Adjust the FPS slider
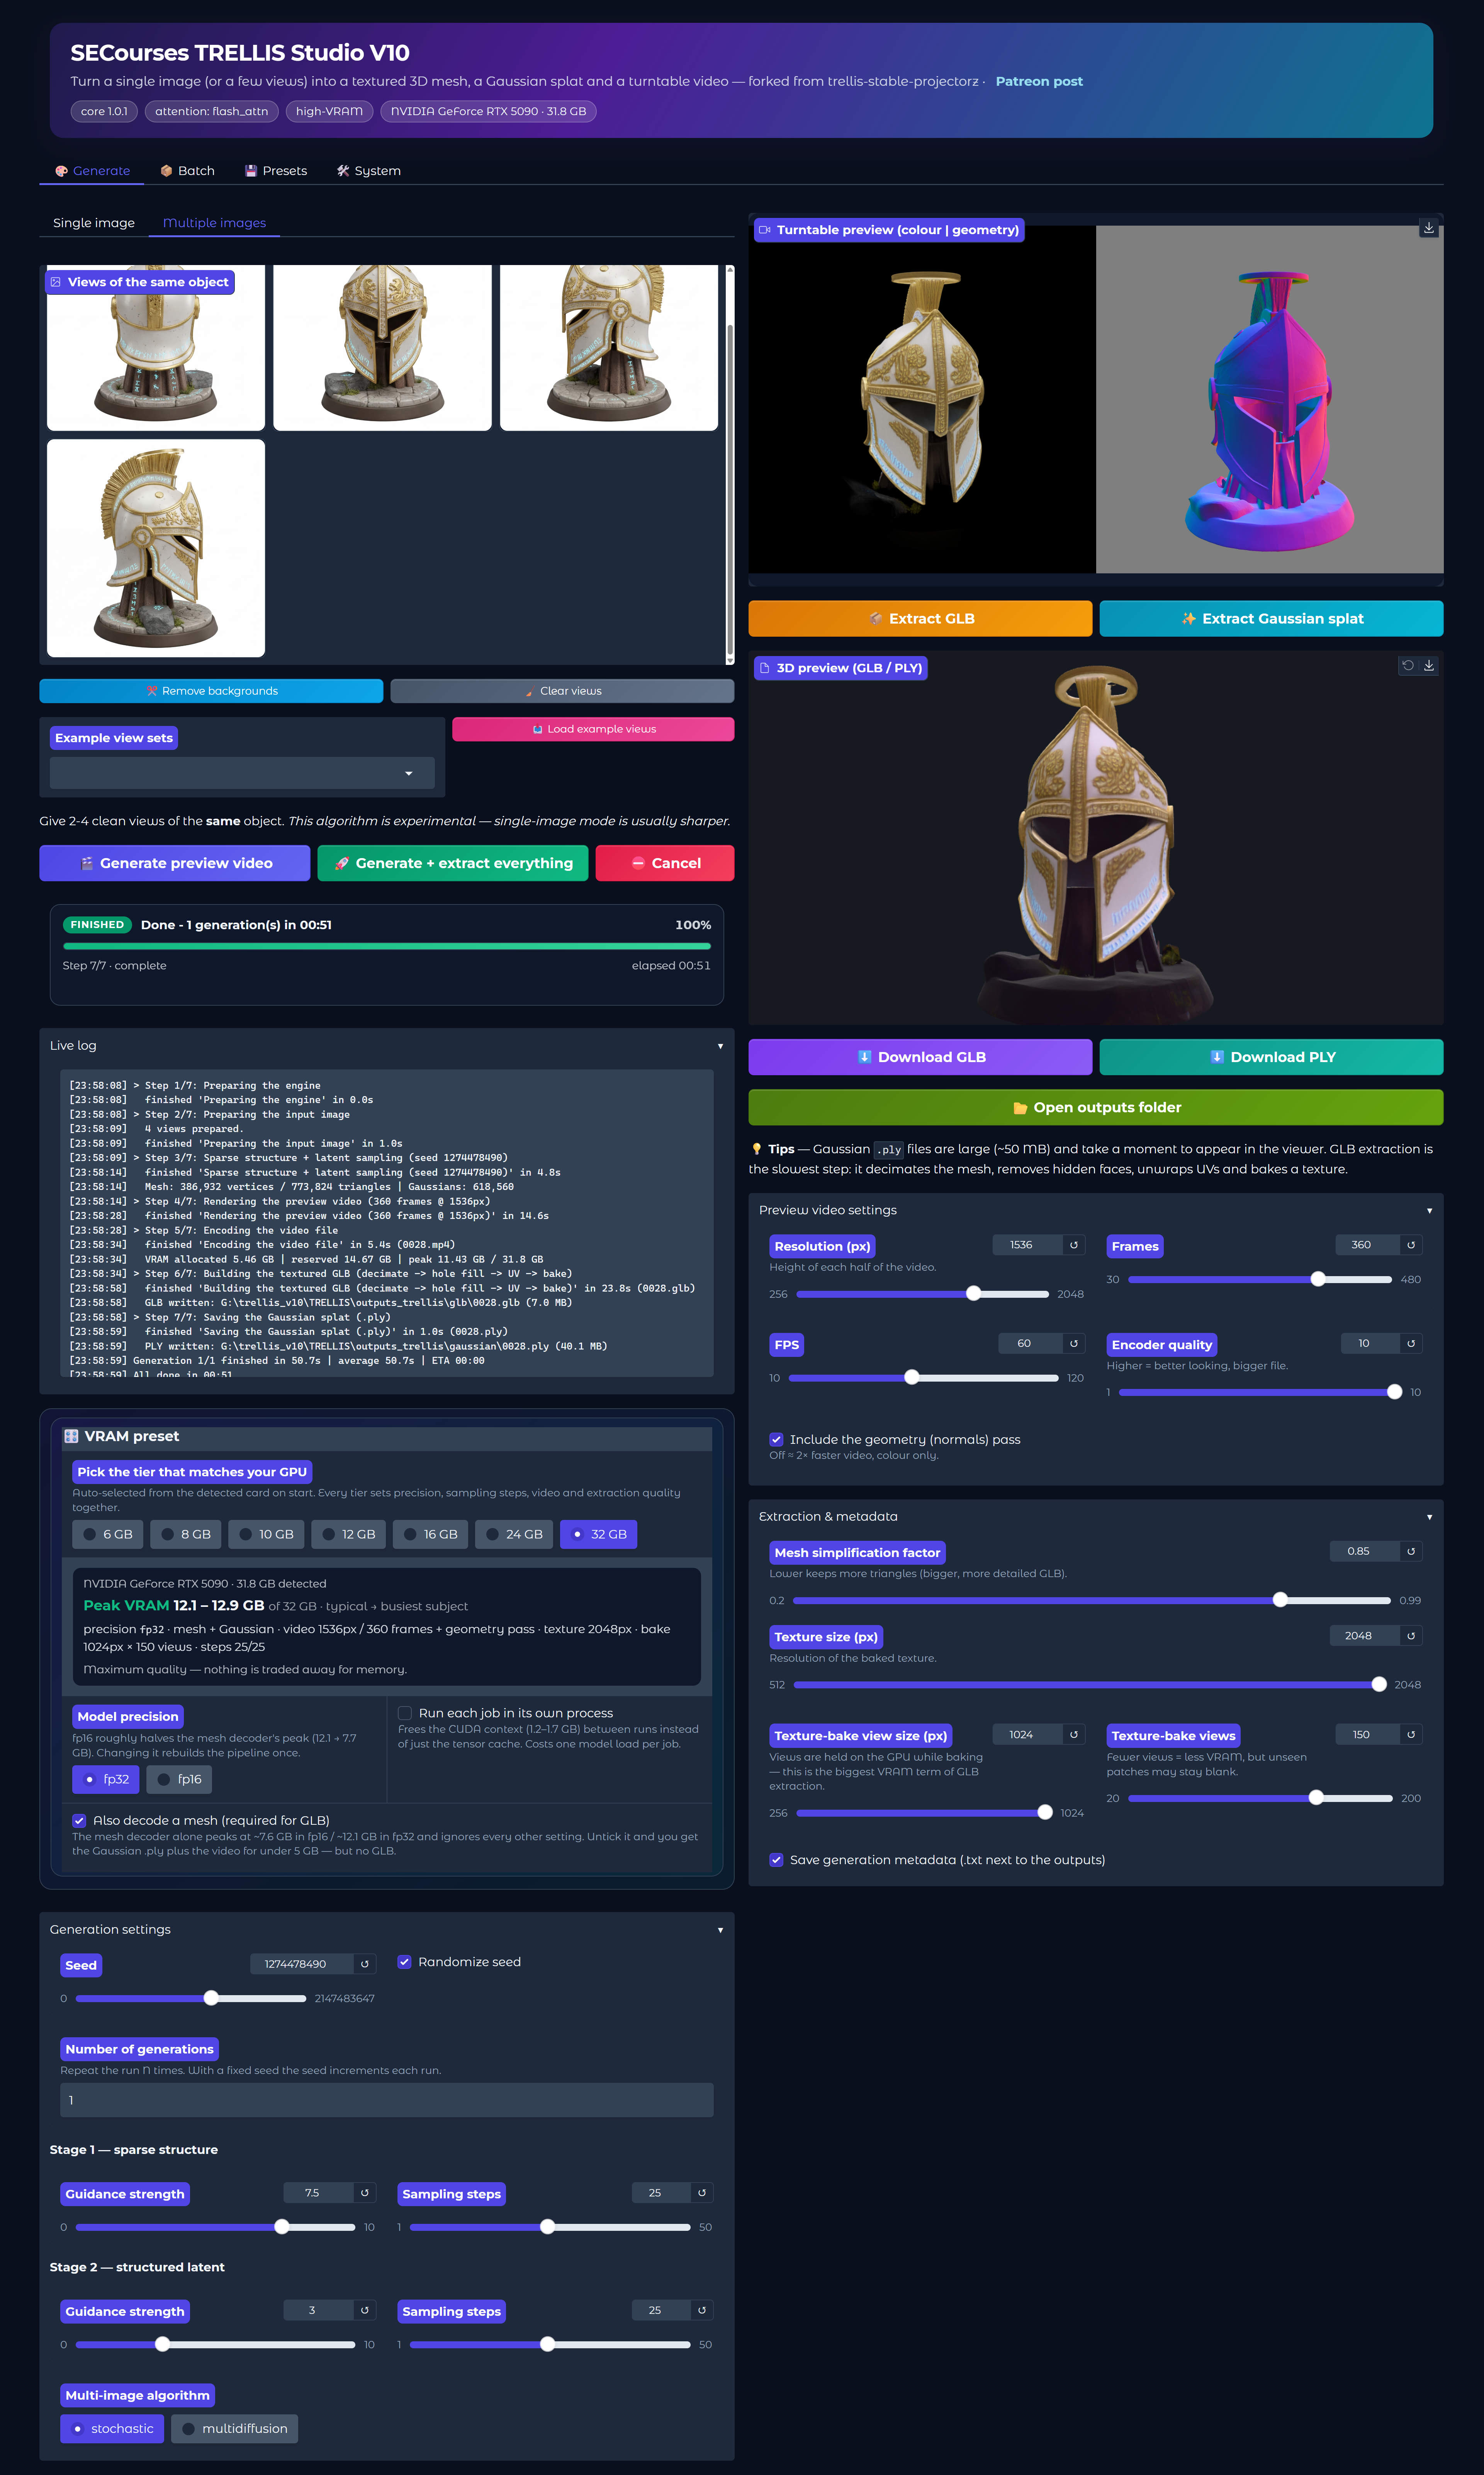Image resolution: width=1484 pixels, height=2475 pixels. (x=923, y=1378)
